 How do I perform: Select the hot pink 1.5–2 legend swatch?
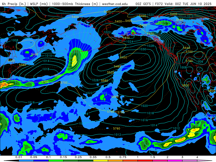coord(160,161)
